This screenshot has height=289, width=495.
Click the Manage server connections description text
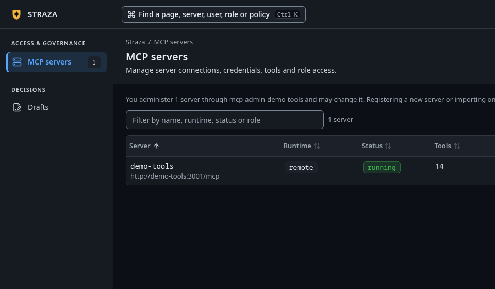click(x=231, y=70)
